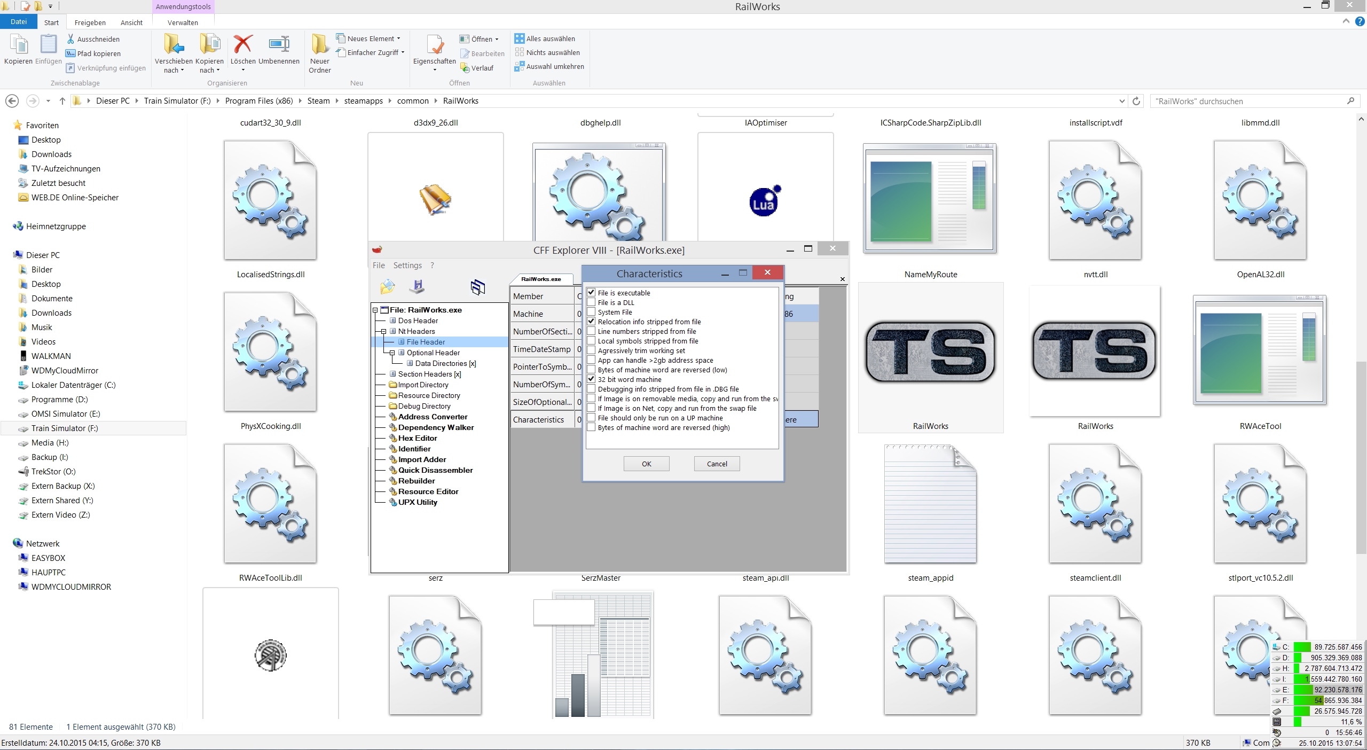Collapse the Optional Header tree node
The height and width of the screenshot is (750, 1367).
point(392,353)
